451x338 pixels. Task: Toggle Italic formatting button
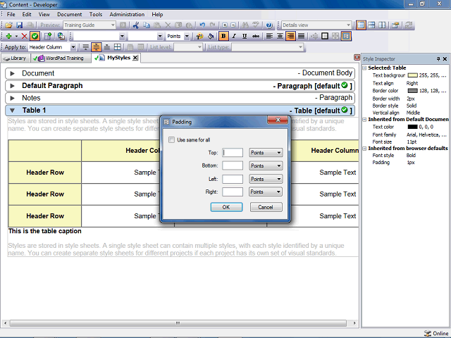click(234, 36)
